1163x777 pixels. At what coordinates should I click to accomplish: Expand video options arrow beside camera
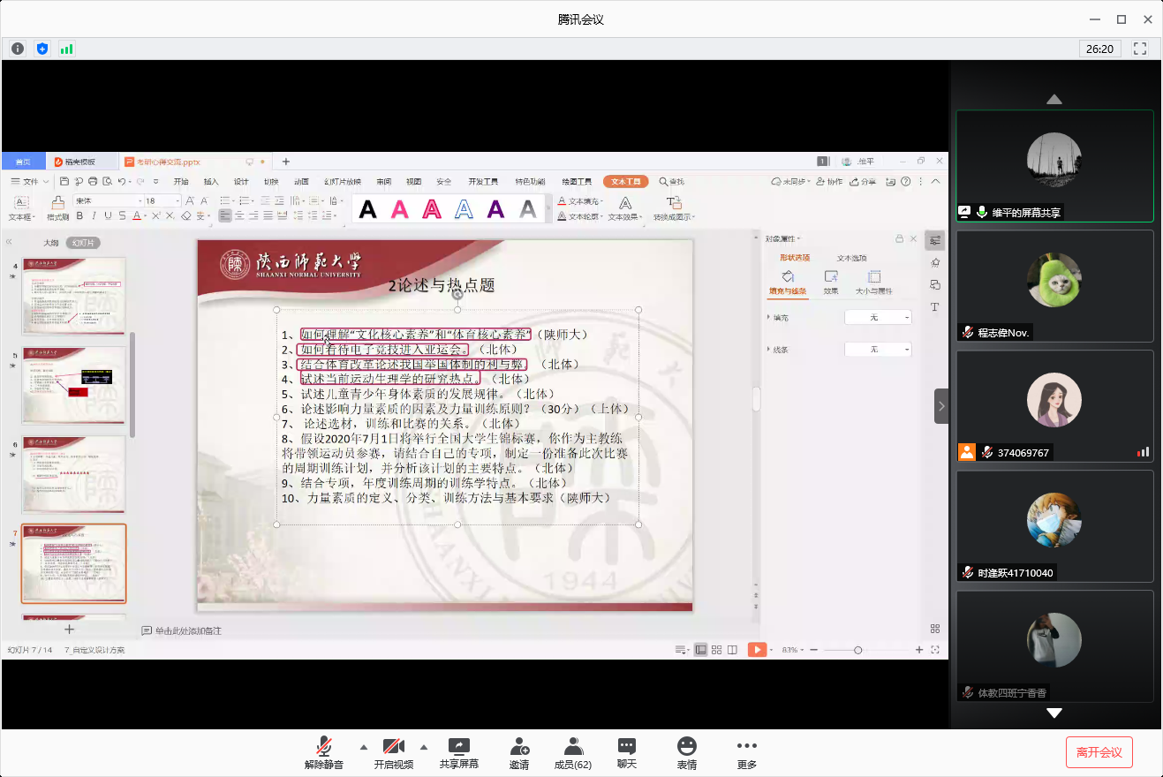pos(424,745)
